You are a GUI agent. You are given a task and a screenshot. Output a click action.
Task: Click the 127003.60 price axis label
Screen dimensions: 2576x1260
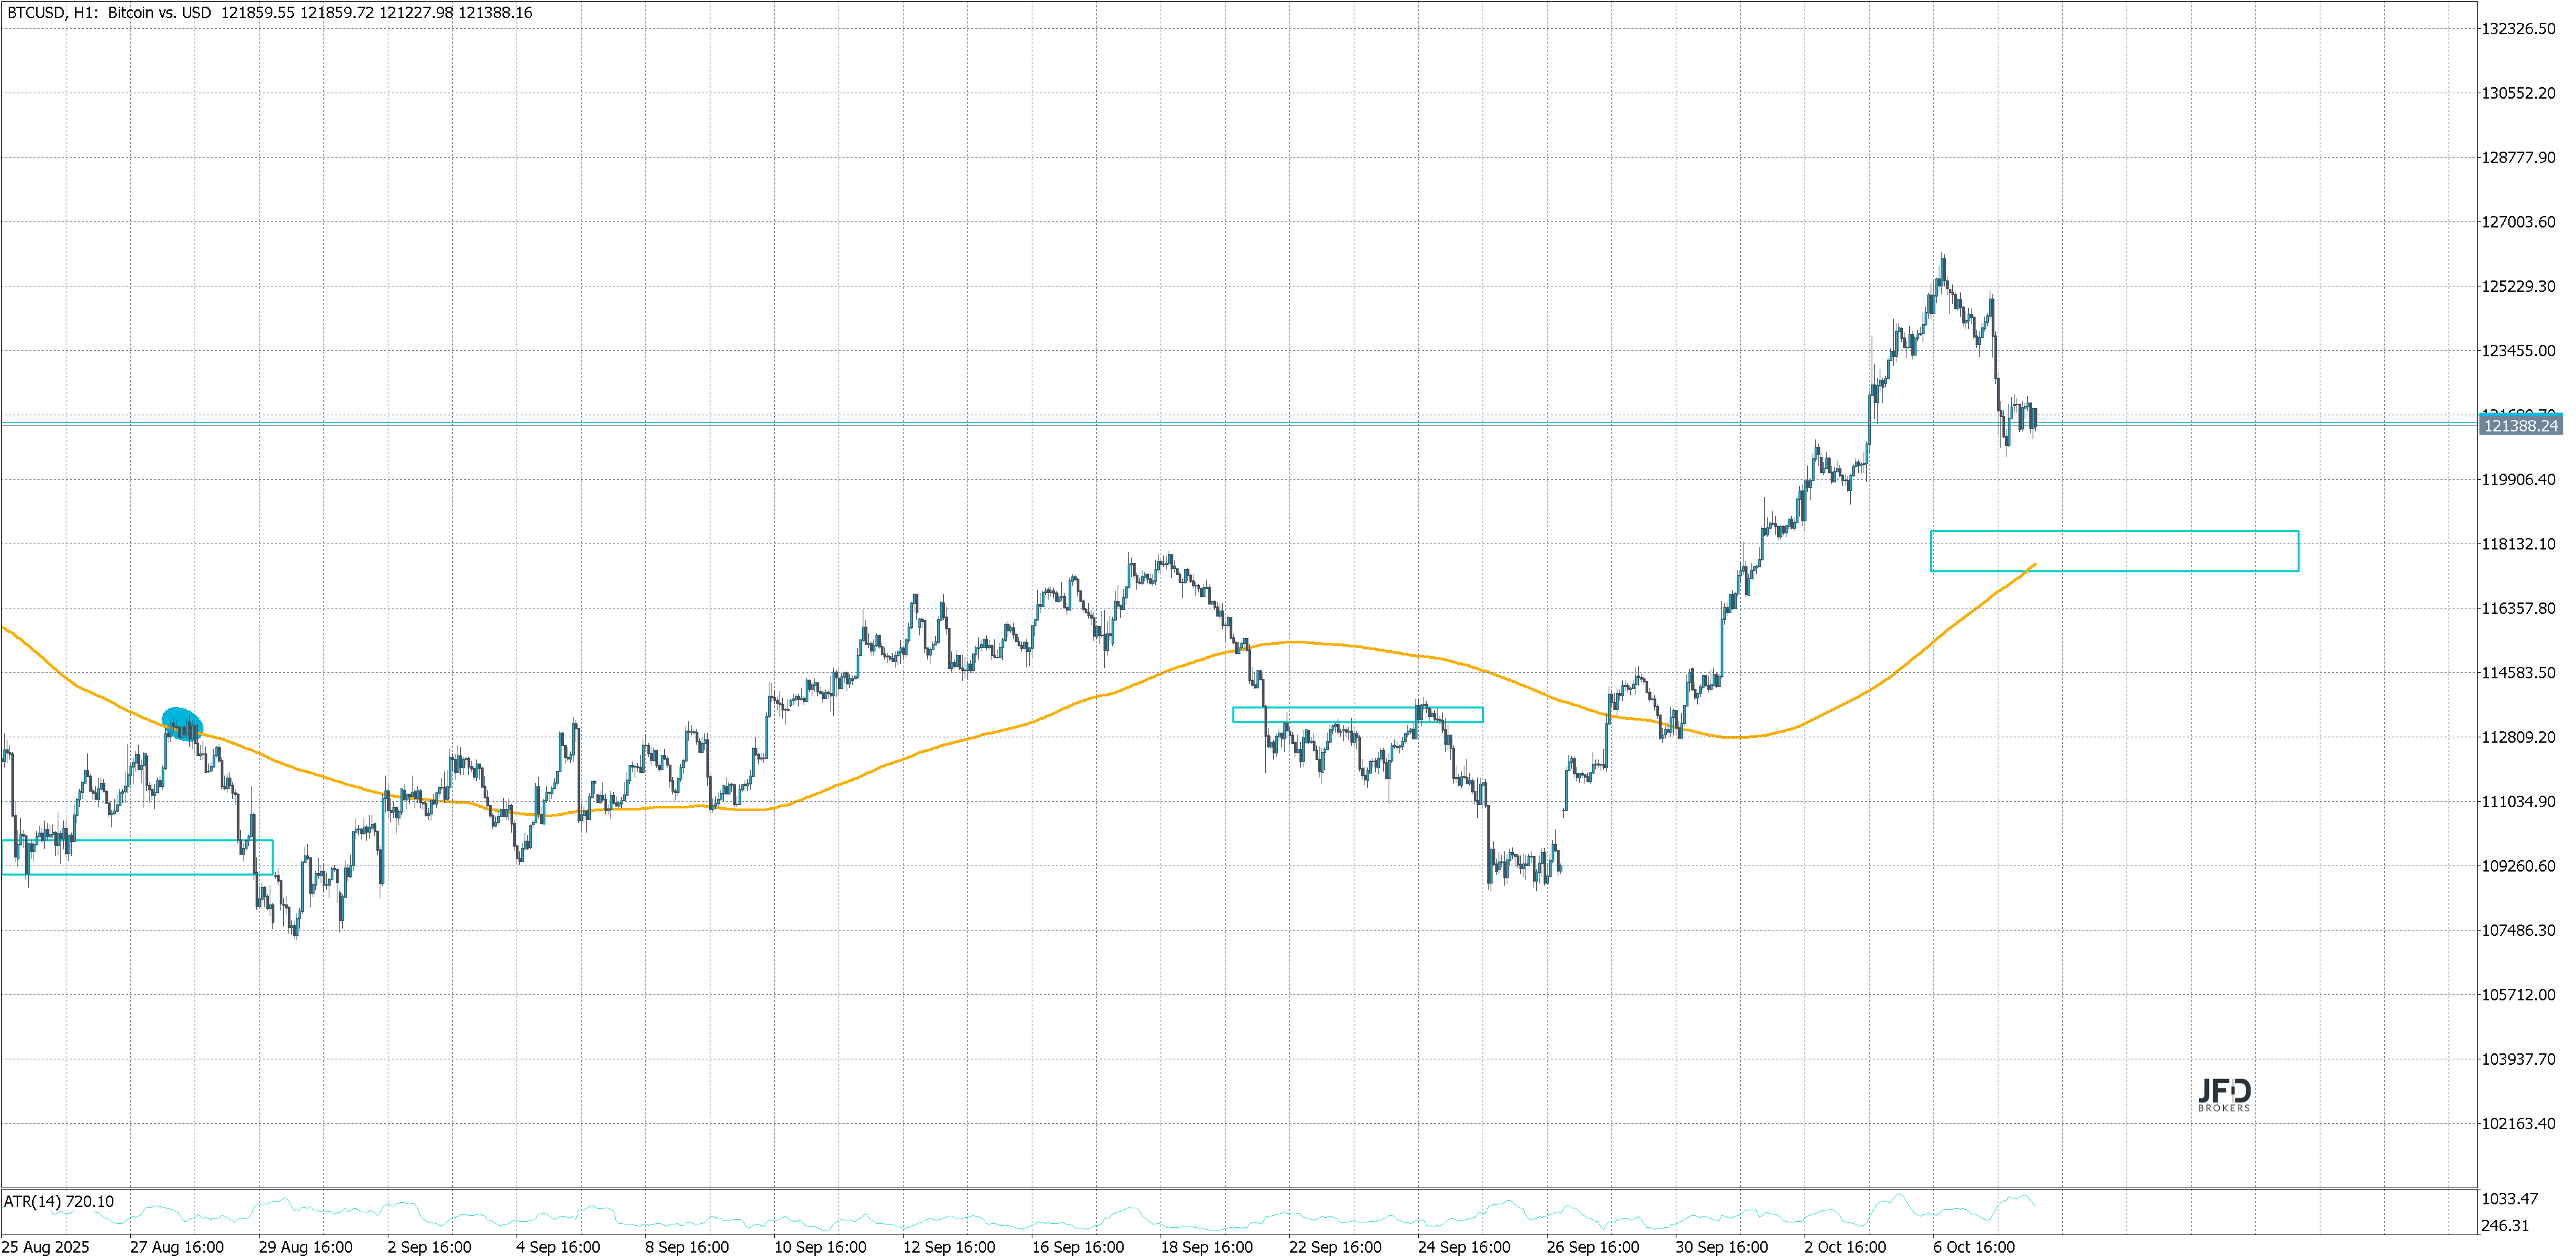pyautogui.click(x=2518, y=222)
